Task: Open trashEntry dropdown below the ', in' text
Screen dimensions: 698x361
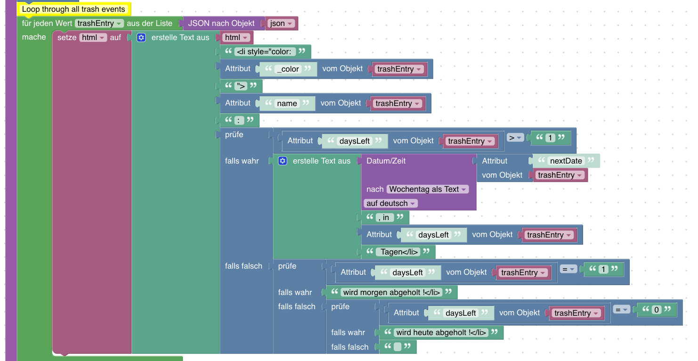Action: 550,235
